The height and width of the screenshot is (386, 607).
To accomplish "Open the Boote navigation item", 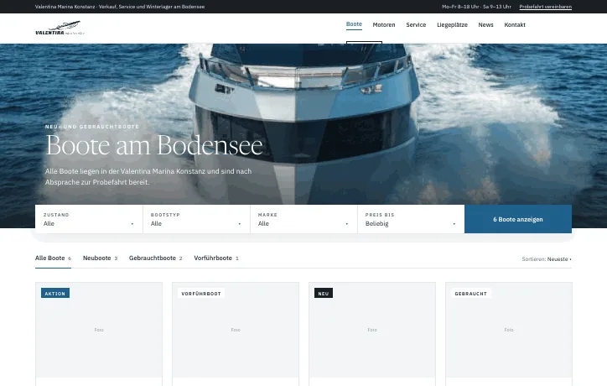I will [354, 24].
